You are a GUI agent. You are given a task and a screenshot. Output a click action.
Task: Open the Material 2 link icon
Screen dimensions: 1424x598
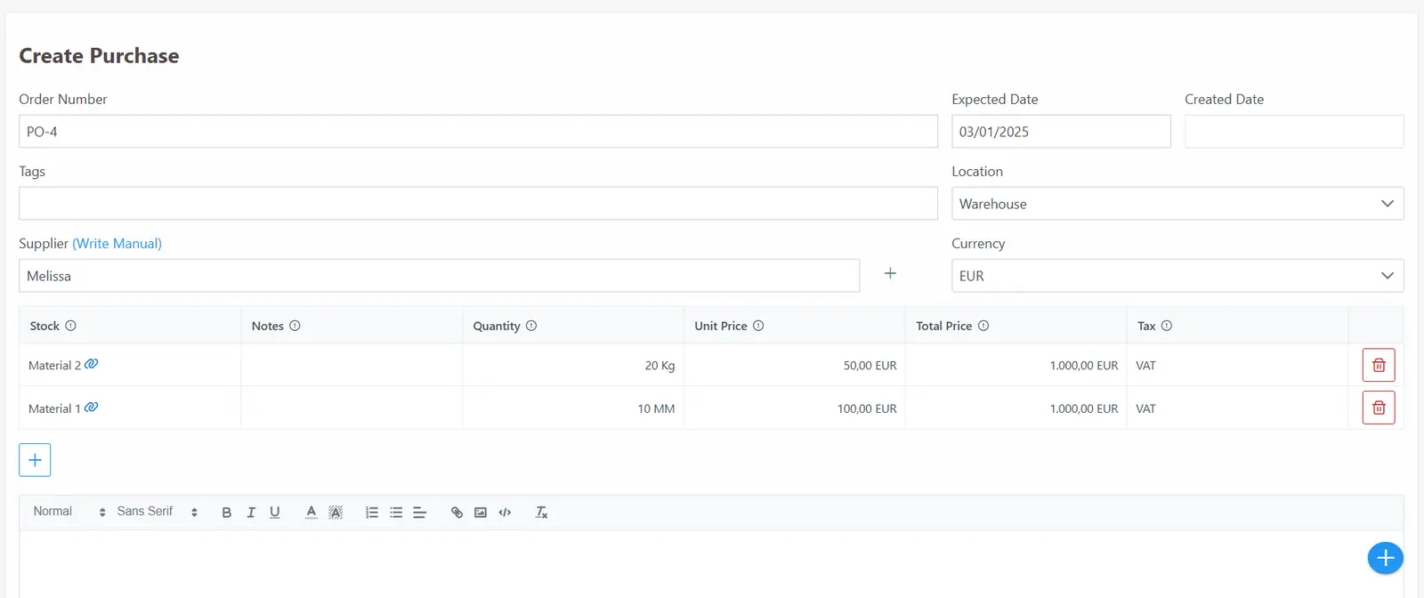[91, 364]
